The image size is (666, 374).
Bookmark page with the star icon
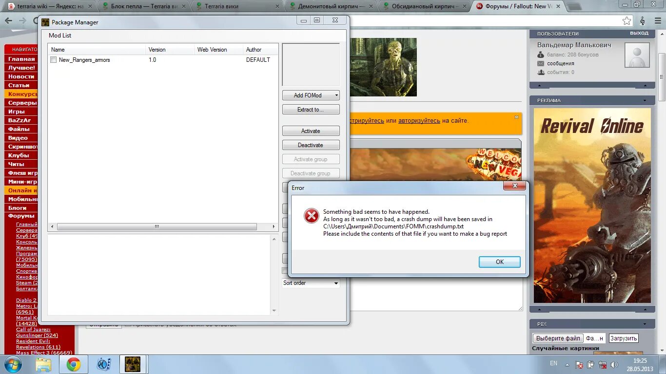coord(627,21)
